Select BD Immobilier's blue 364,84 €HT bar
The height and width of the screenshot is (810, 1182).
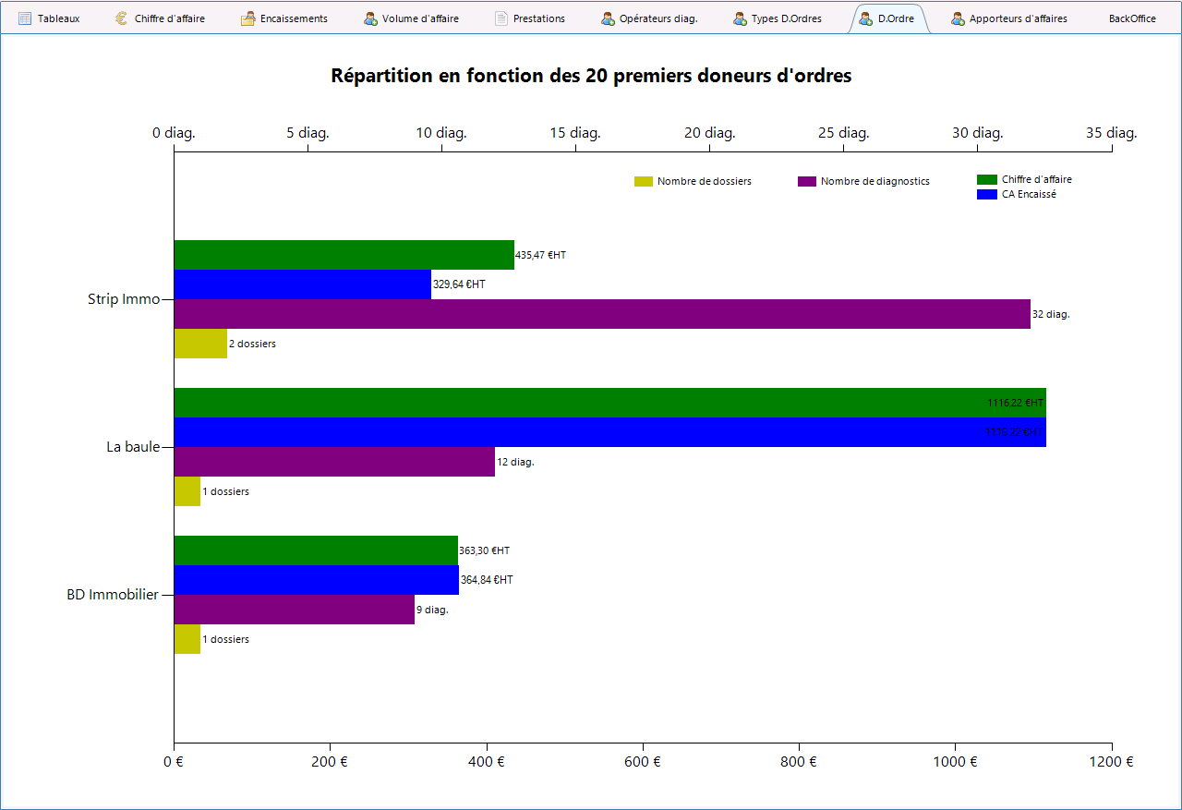click(316, 580)
